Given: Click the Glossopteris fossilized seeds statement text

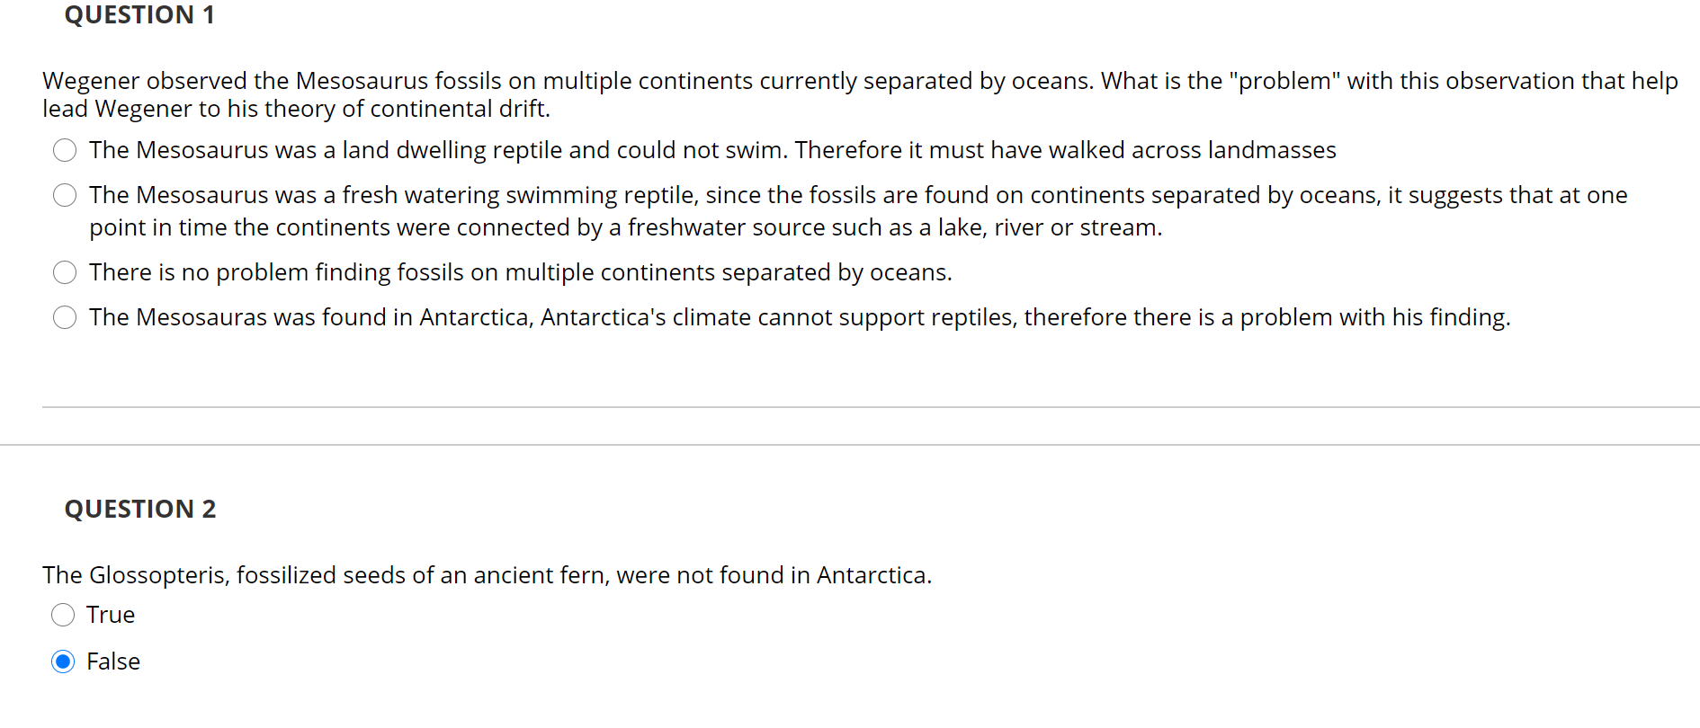Looking at the screenshot, I should point(487,575).
